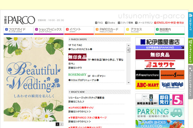The image size is (193, 128).
Task: Click scroll-down arrow in PARCO SHOPS list
Action: coord(128,83)
